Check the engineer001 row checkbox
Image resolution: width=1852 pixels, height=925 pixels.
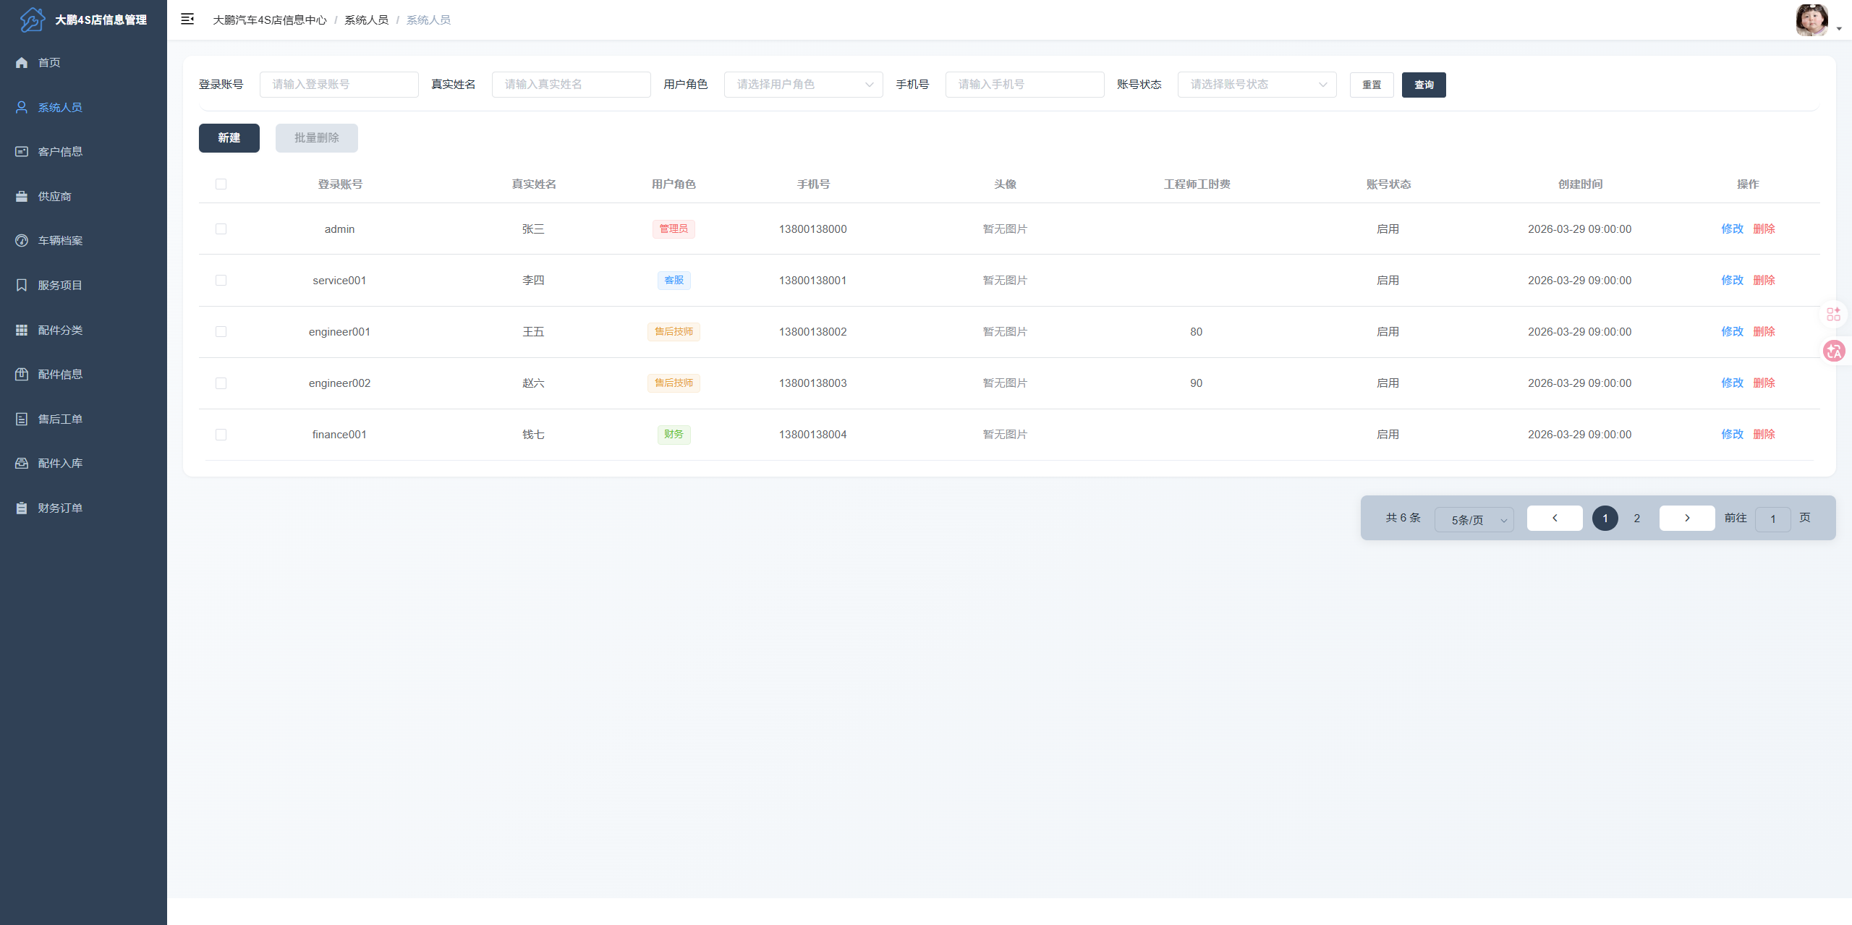coord(221,331)
